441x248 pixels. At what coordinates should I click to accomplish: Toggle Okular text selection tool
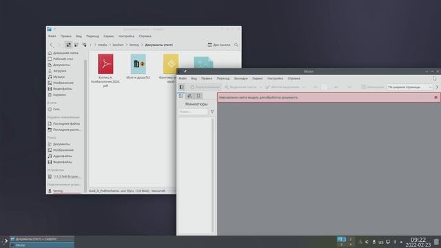pos(240,87)
